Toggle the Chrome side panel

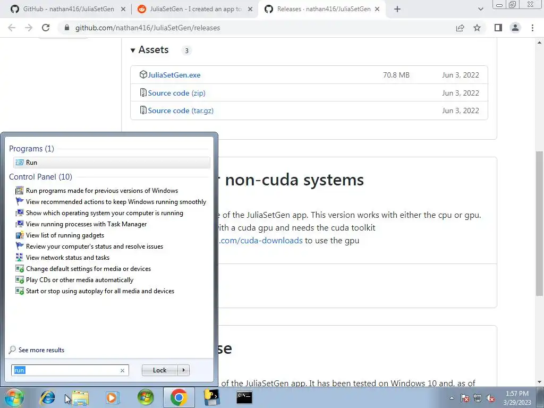tap(498, 28)
